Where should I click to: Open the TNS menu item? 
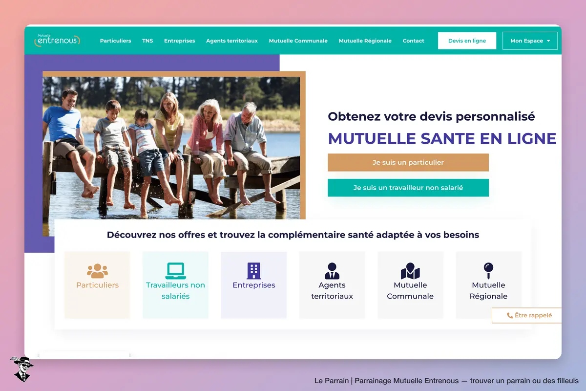tap(147, 41)
